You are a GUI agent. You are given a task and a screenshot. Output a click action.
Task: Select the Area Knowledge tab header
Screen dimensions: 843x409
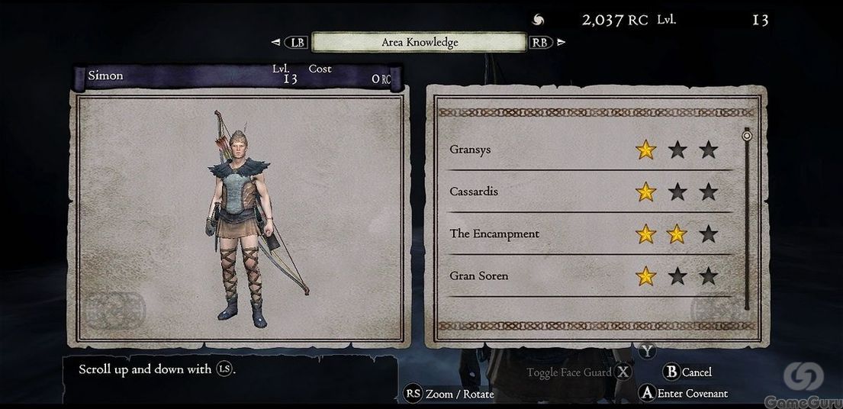tap(419, 43)
